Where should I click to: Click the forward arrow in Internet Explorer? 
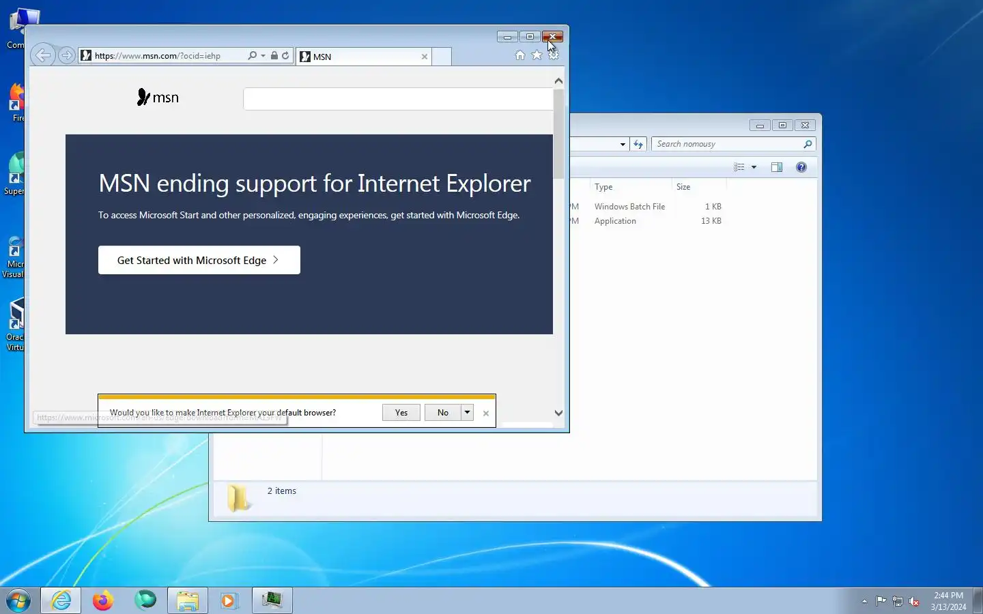point(66,55)
